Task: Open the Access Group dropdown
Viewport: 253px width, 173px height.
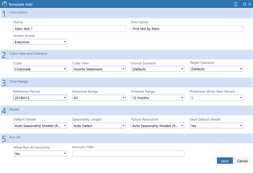Action: click(x=40, y=42)
